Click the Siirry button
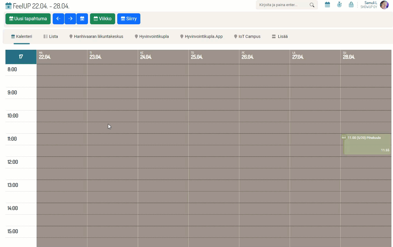The width and height of the screenshot is (393, 247). [129, 19]
